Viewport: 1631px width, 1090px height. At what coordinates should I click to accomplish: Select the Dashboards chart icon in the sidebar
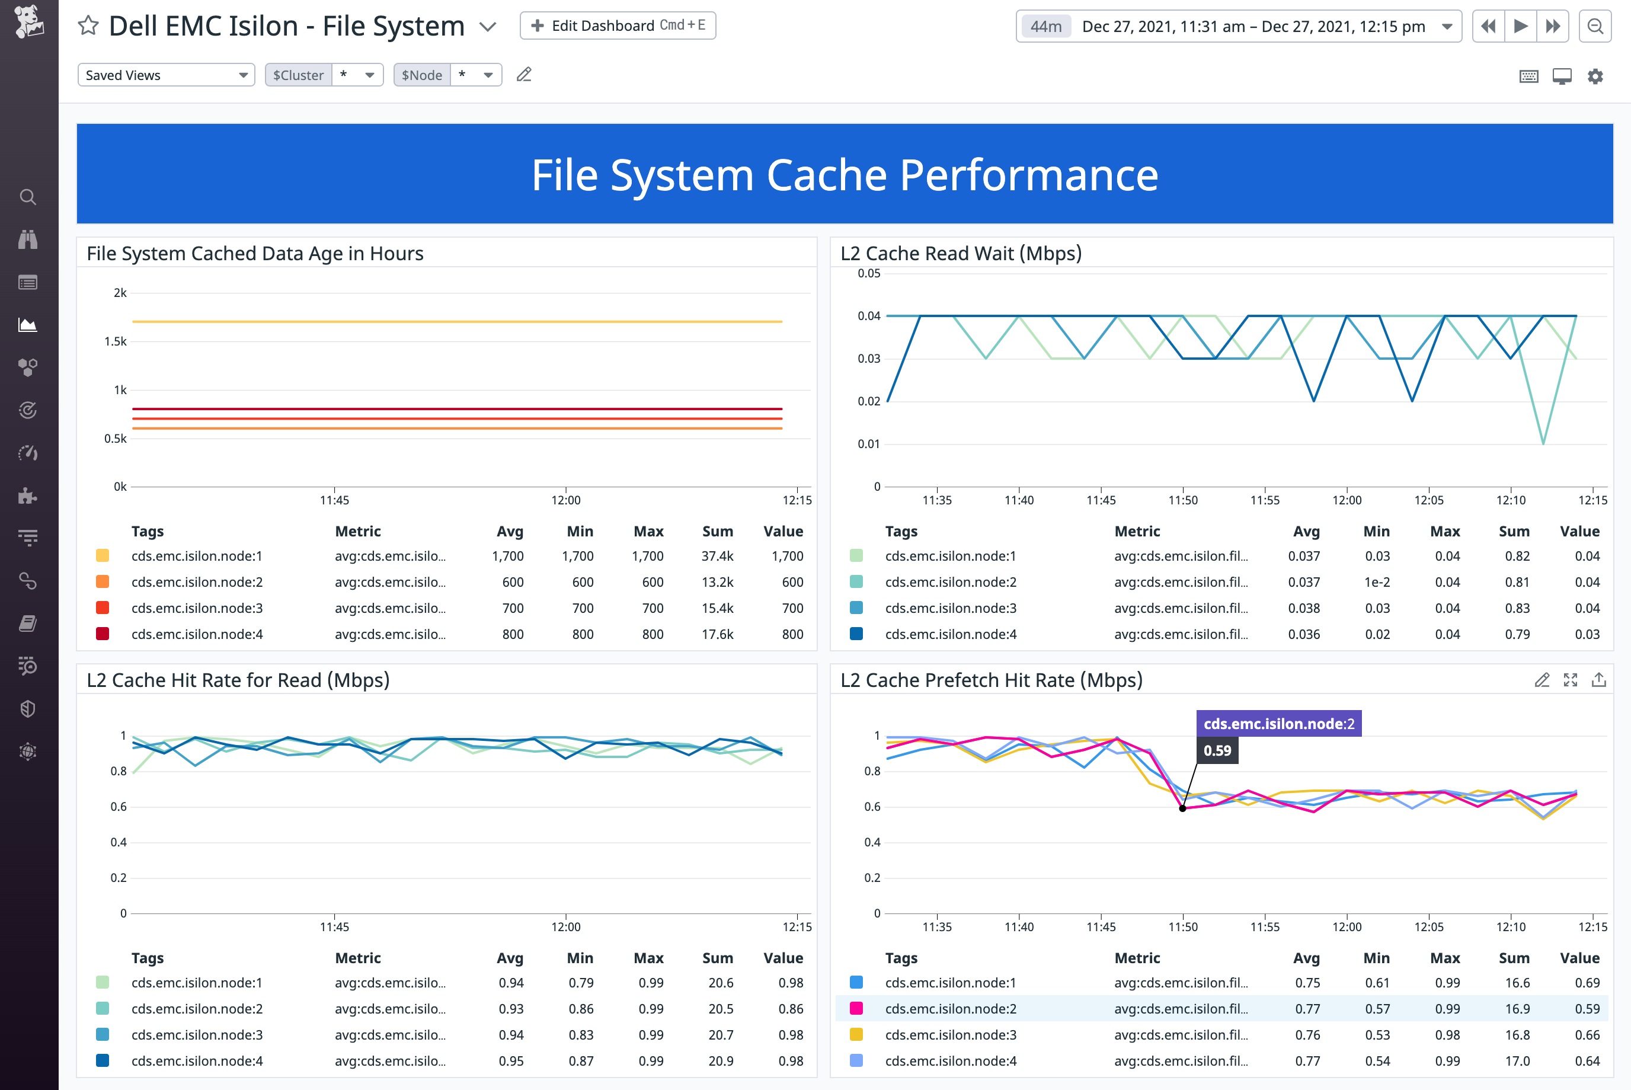[x=28, y=324]
